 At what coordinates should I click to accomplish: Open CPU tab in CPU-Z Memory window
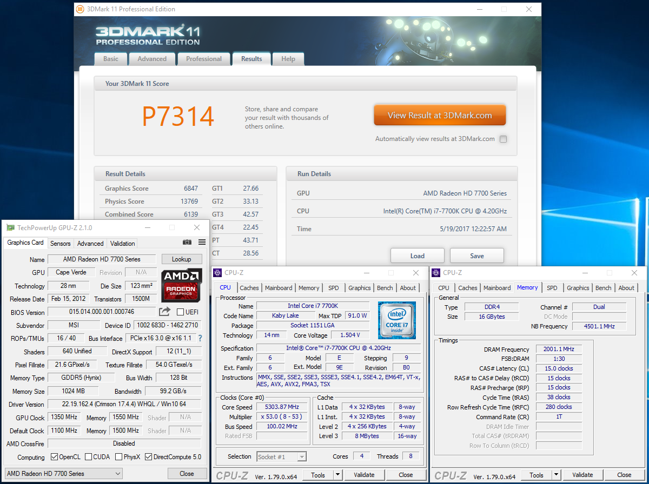[x=443, y=288]
